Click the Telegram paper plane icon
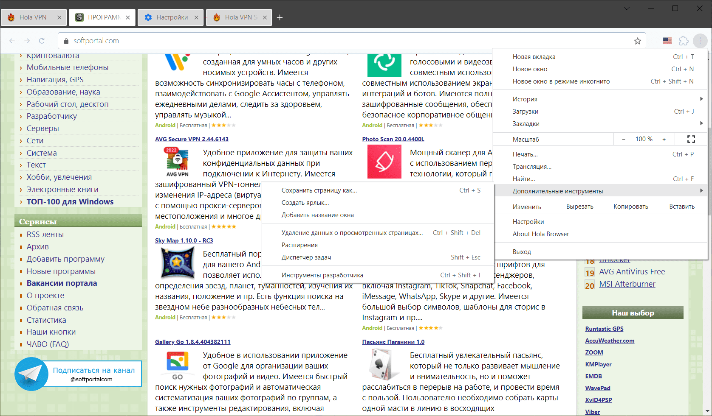This screenshot has height=416, width=712. [31, 374]
